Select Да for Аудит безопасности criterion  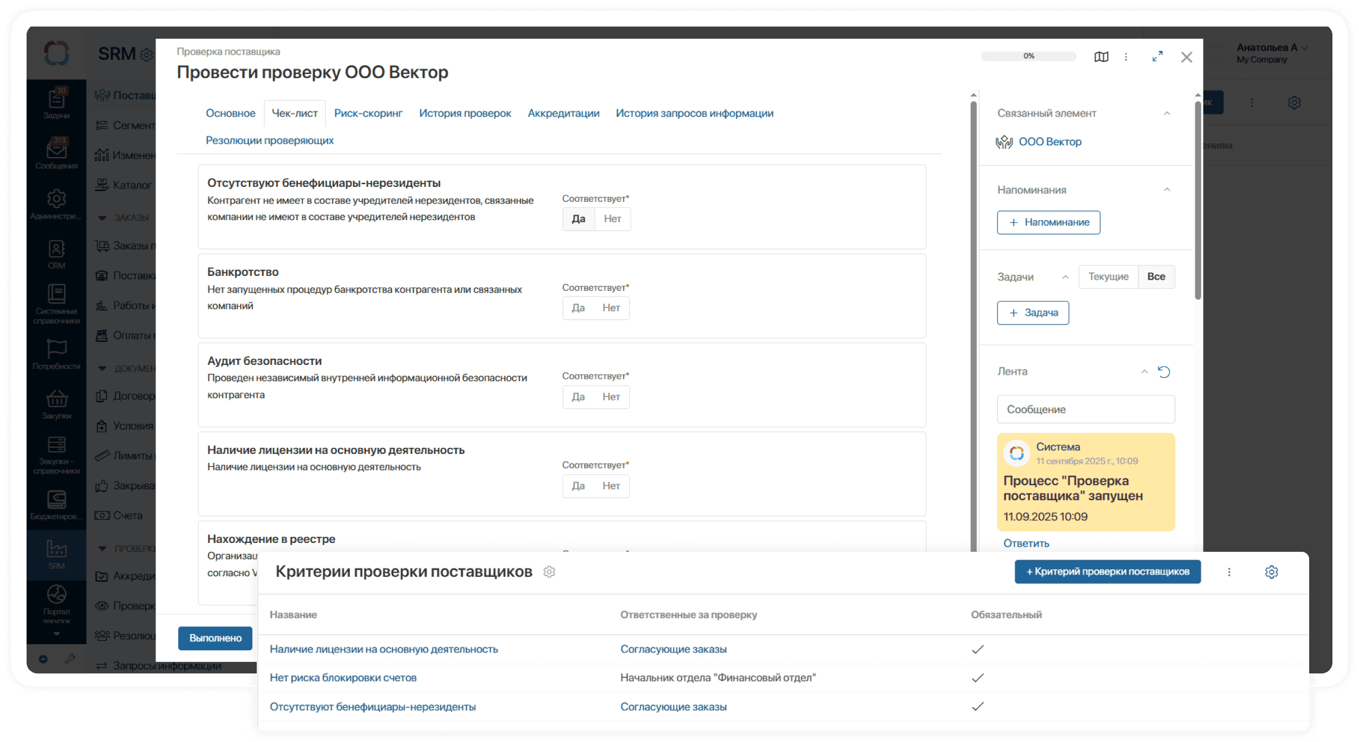[x=578, y=397]
